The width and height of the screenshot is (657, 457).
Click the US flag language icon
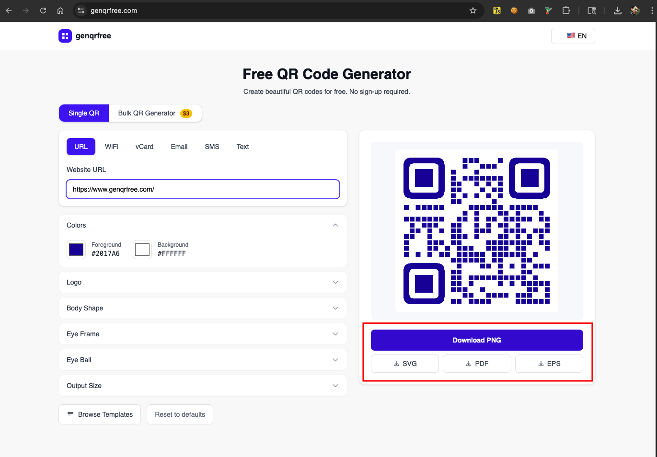(x=571, y=35)
